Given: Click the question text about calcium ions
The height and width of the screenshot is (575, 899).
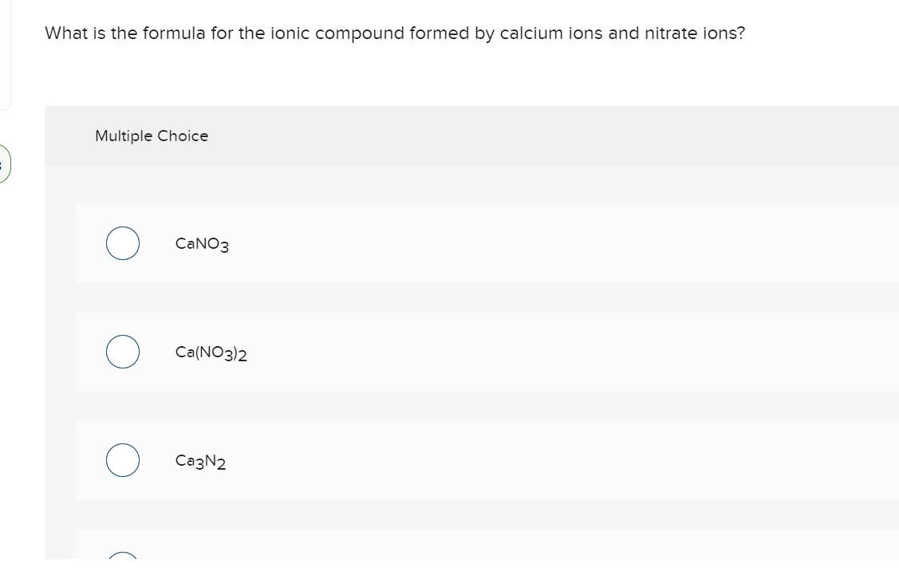Looking at the screenshot, I should 395,33.
